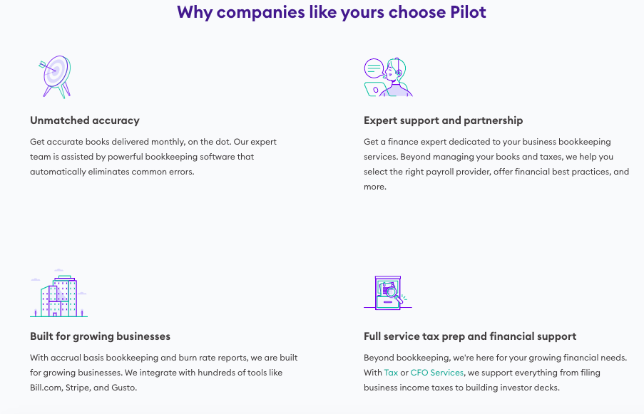
Task: Click the paragraph about a dedicated finance expert
Action: pos(496,164)
